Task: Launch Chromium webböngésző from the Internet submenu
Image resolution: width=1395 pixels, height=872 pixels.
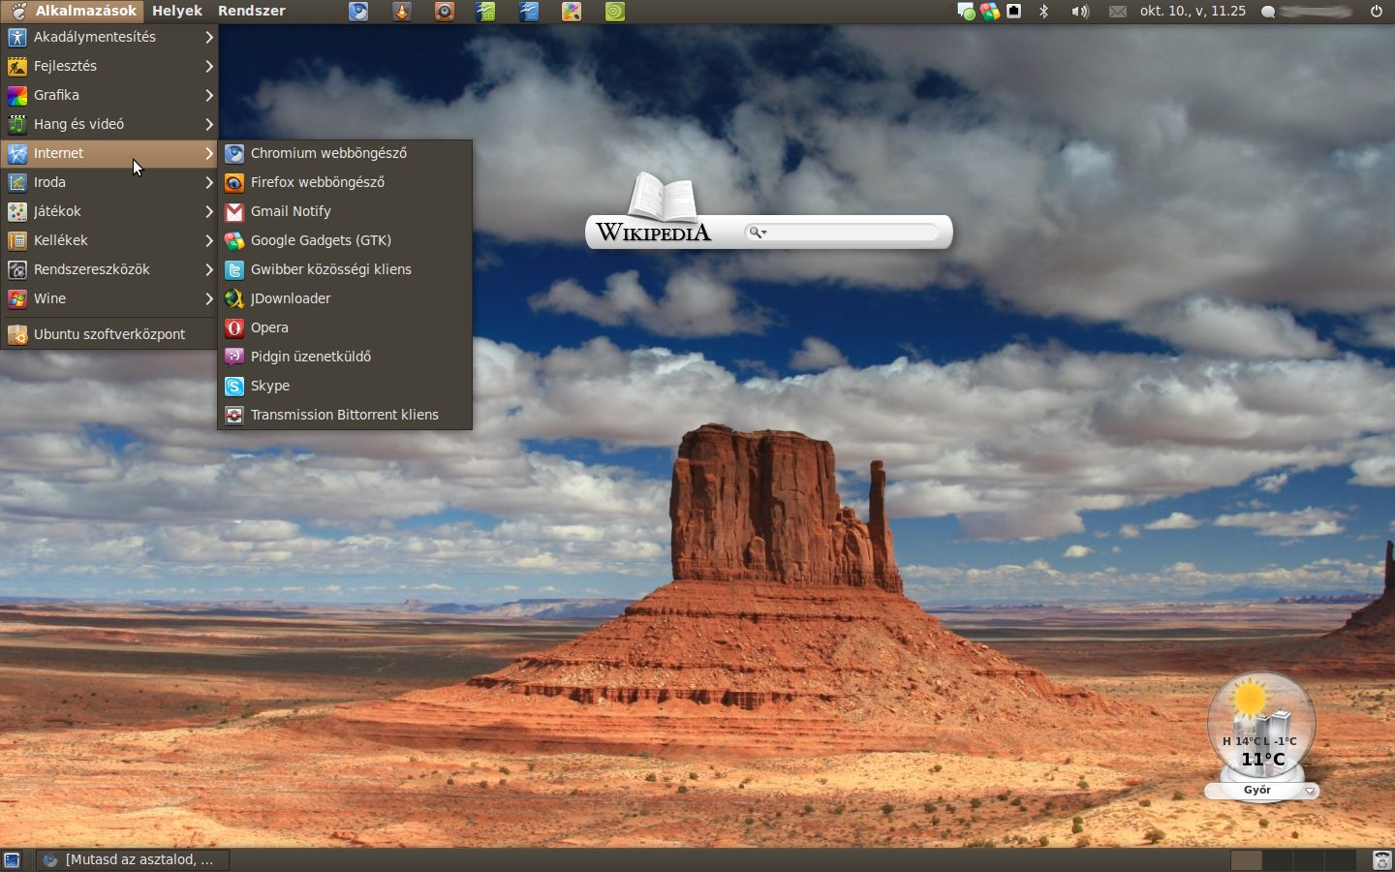Action: 345,153
